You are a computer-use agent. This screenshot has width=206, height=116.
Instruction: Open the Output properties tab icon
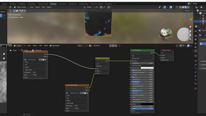196,40
